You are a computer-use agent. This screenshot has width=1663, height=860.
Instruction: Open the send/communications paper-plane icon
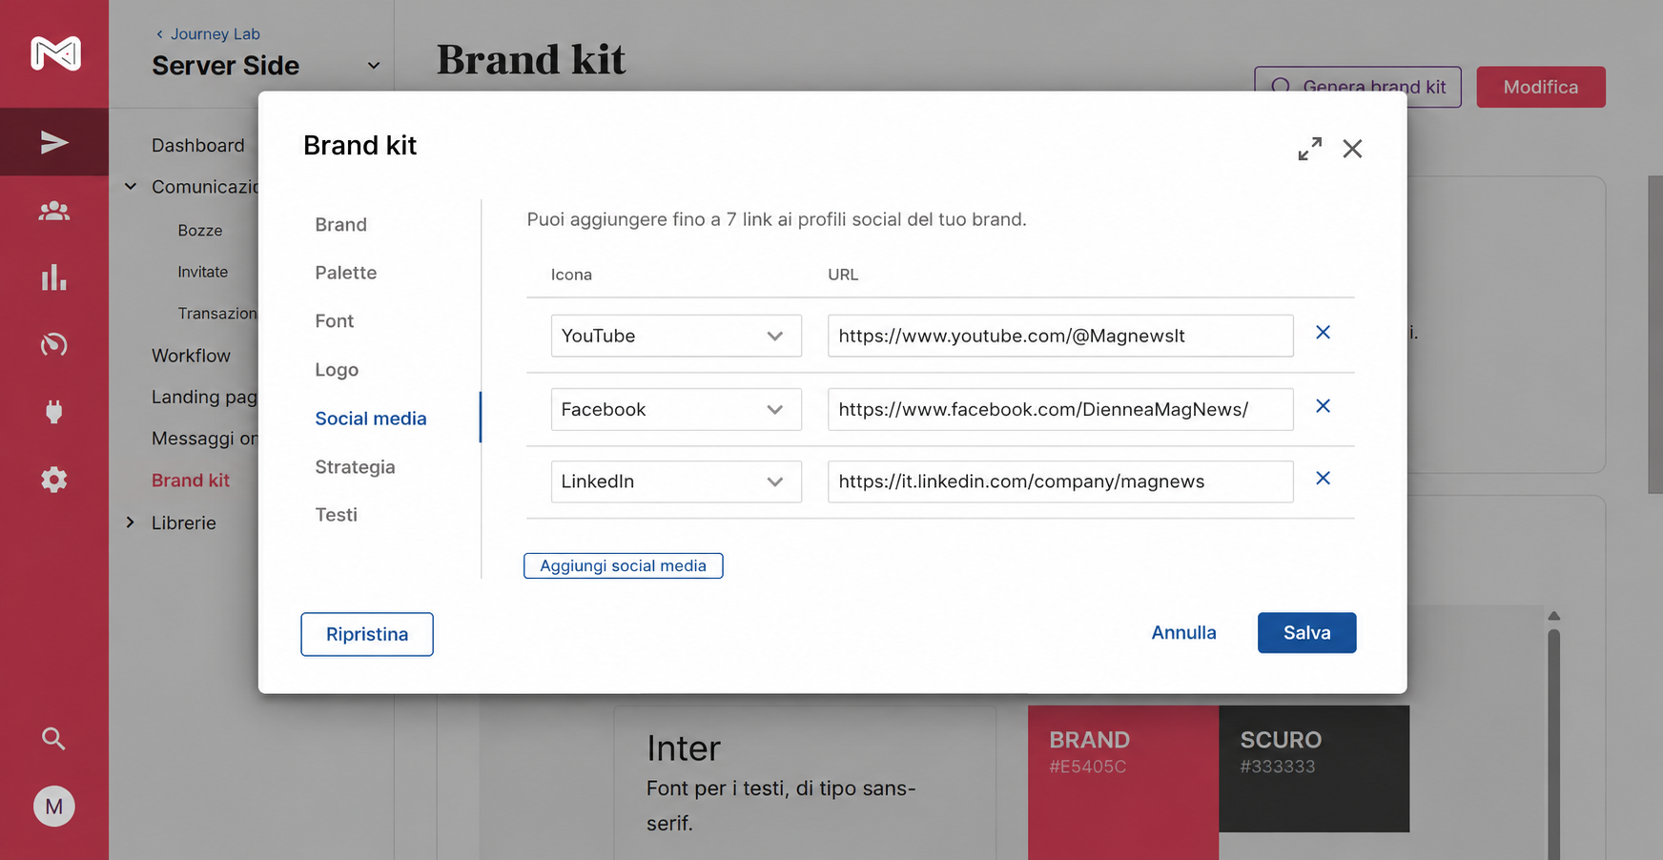point(54,142)
